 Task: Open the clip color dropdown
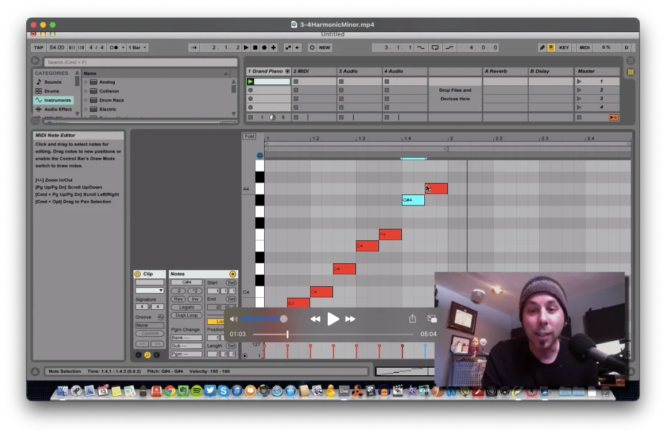[x=149, y=290]
